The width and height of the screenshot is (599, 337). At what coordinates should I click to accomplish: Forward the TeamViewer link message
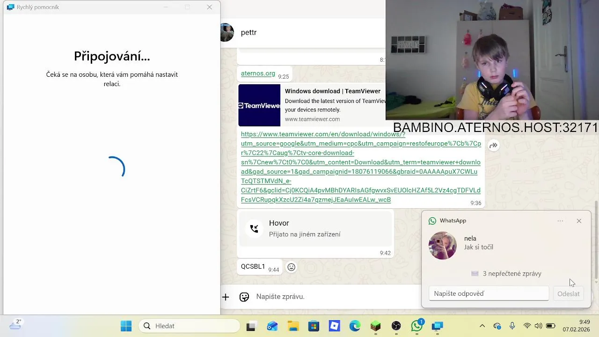[493, 146]
